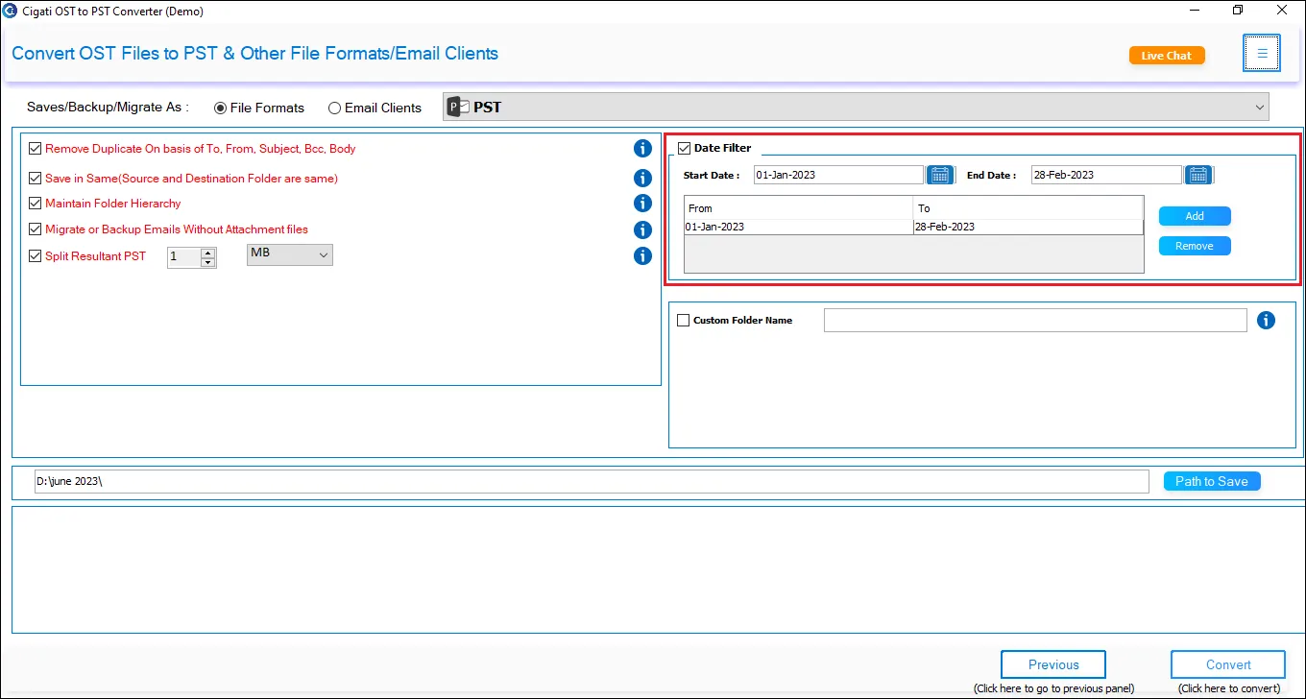The width and height of the screenshot is (1306, 699).
Task: Click Add date range button
Action: 1195,216
